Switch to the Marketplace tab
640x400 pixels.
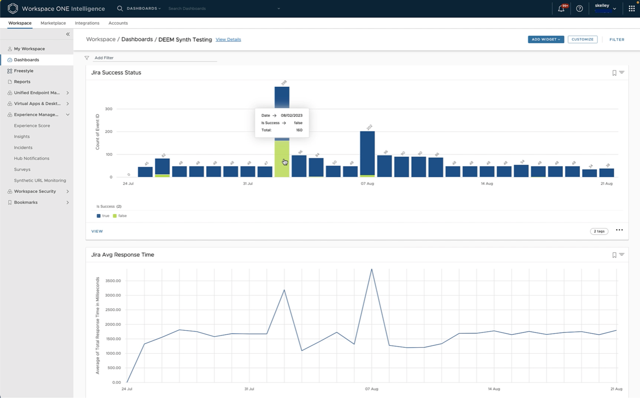pos(53,23)
